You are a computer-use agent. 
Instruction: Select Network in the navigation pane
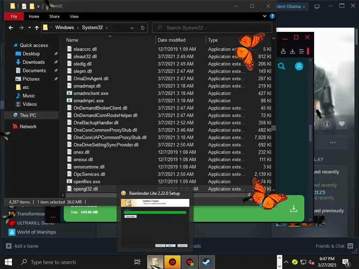[28, 126]
